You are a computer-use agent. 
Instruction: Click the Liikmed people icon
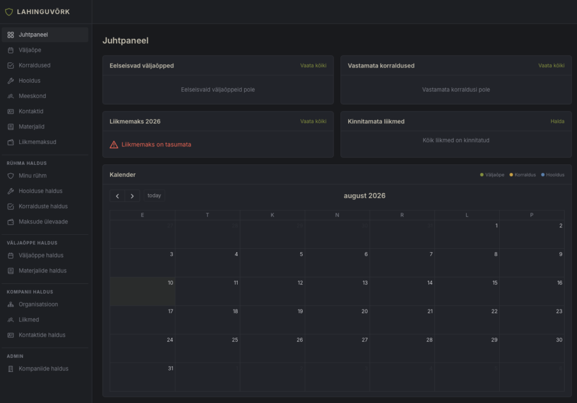pyautogui.click(x=11, y=320)
